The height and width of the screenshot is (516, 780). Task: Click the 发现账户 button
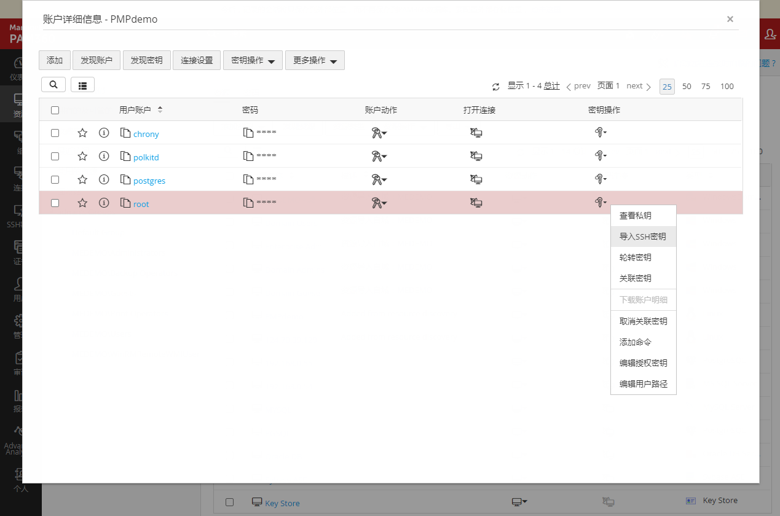click(x=97, y=61)
